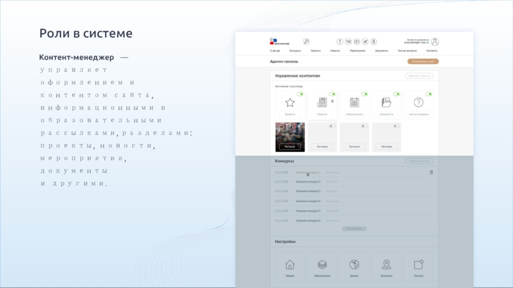Toggle off the Частые вопросы page switch
513x288 pixels.
click(x=428, y=94)
